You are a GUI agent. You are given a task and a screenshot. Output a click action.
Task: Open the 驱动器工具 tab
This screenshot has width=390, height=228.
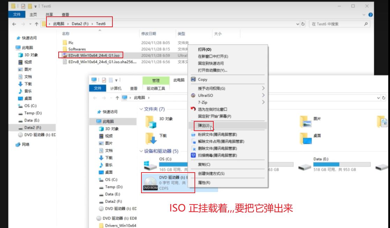click(x=156, y=89)
